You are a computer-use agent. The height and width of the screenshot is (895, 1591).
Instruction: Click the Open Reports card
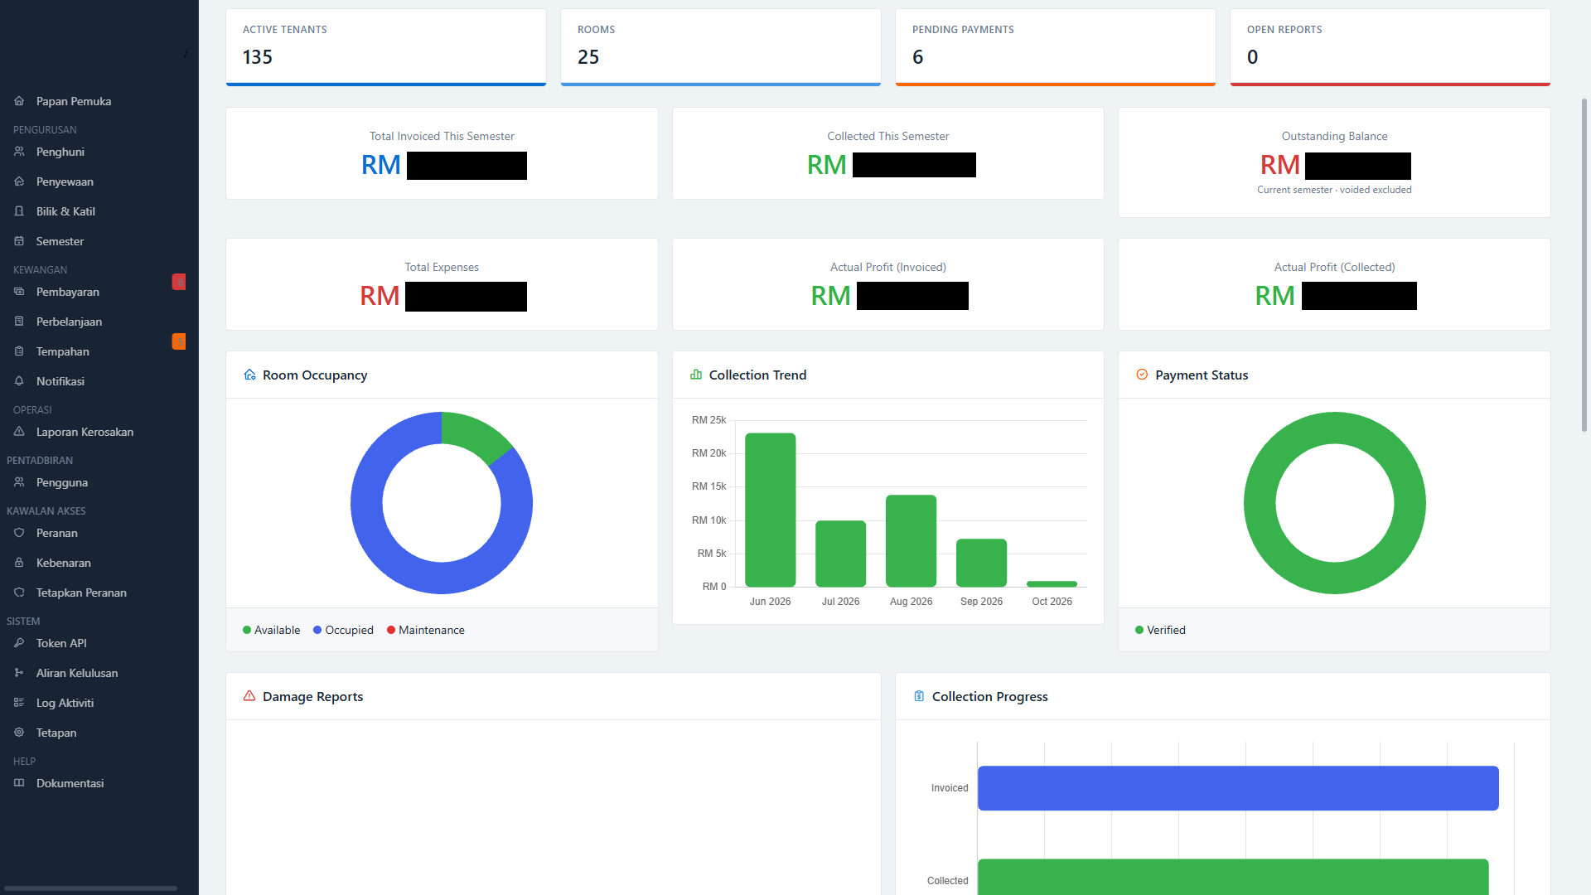pos(1390,47)
